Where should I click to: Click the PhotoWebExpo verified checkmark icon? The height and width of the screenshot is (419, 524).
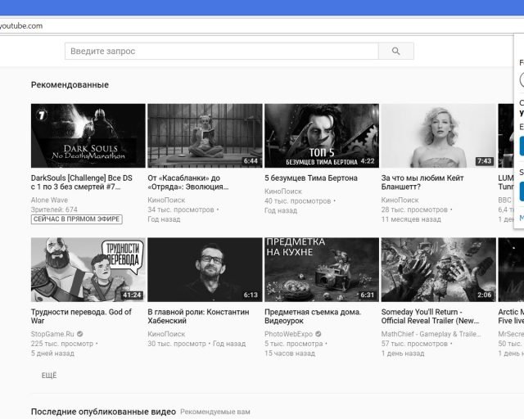click(318, 334)
